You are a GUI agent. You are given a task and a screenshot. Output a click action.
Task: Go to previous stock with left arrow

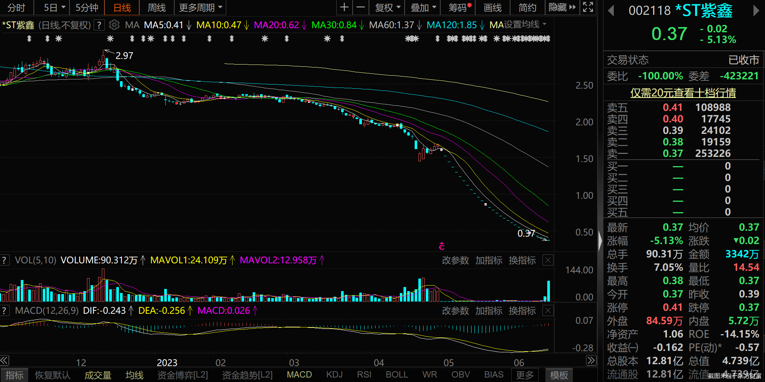click(611, 11)
